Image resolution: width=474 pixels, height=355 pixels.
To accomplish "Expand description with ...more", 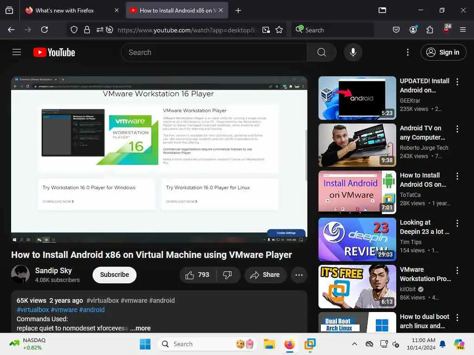I will [141, 328].
